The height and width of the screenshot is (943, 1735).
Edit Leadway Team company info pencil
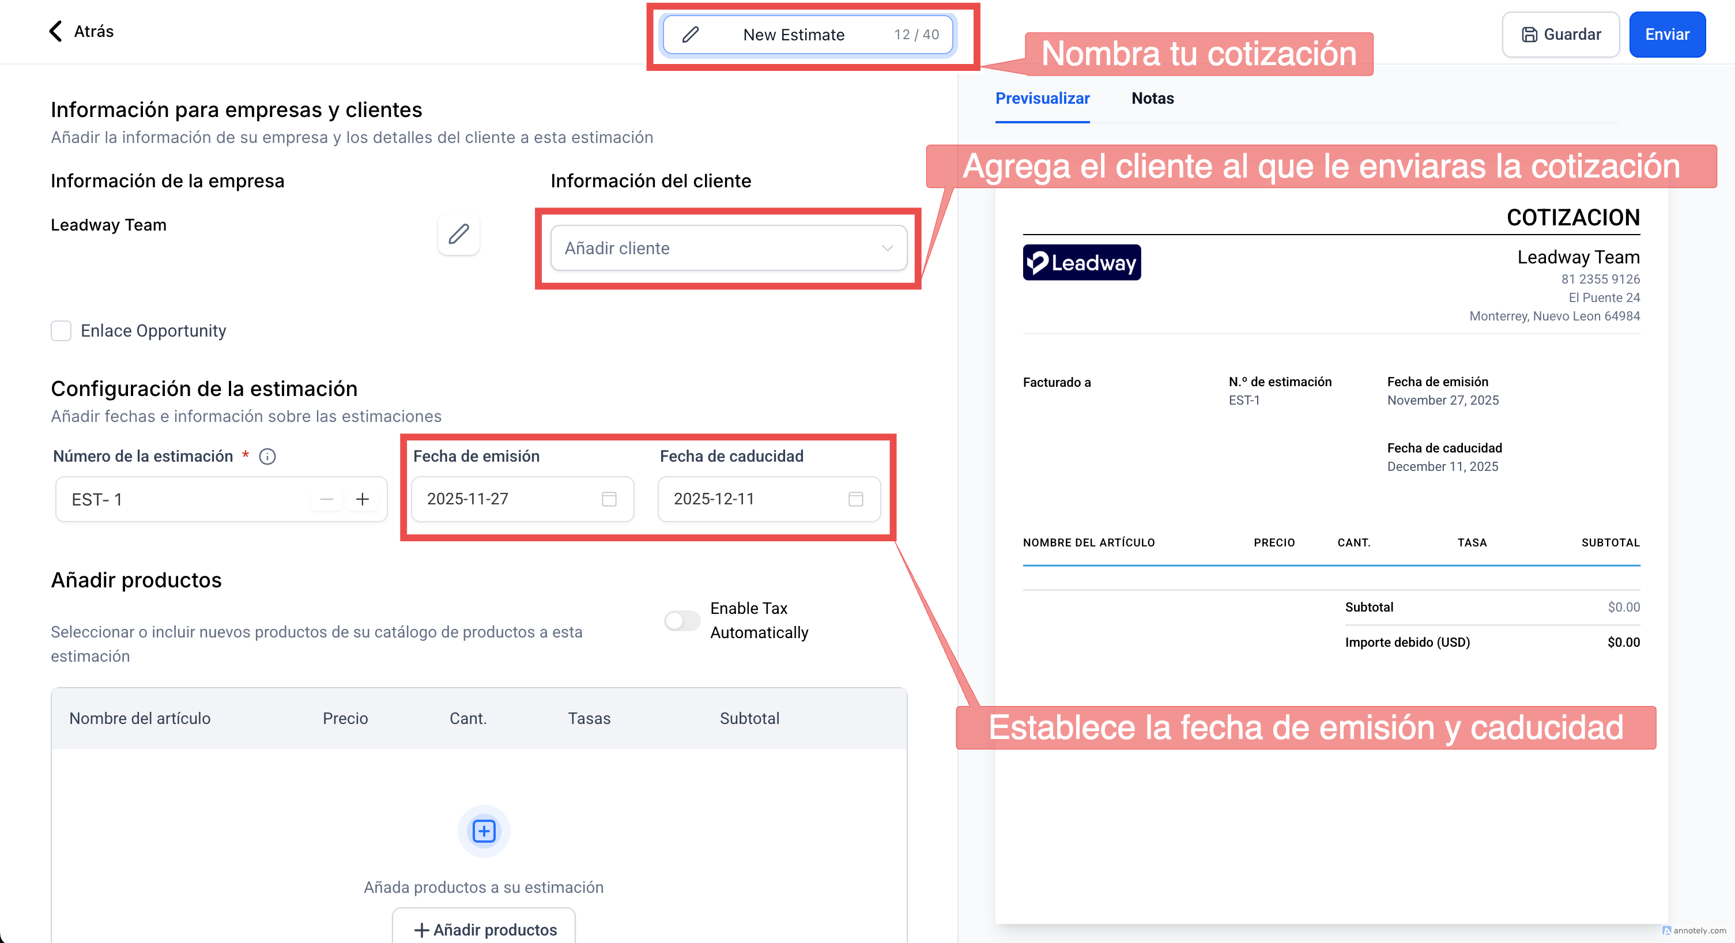coord(459,233)
